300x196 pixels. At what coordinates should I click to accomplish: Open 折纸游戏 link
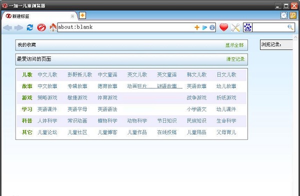pyautogui.click(x=226, y=97)
